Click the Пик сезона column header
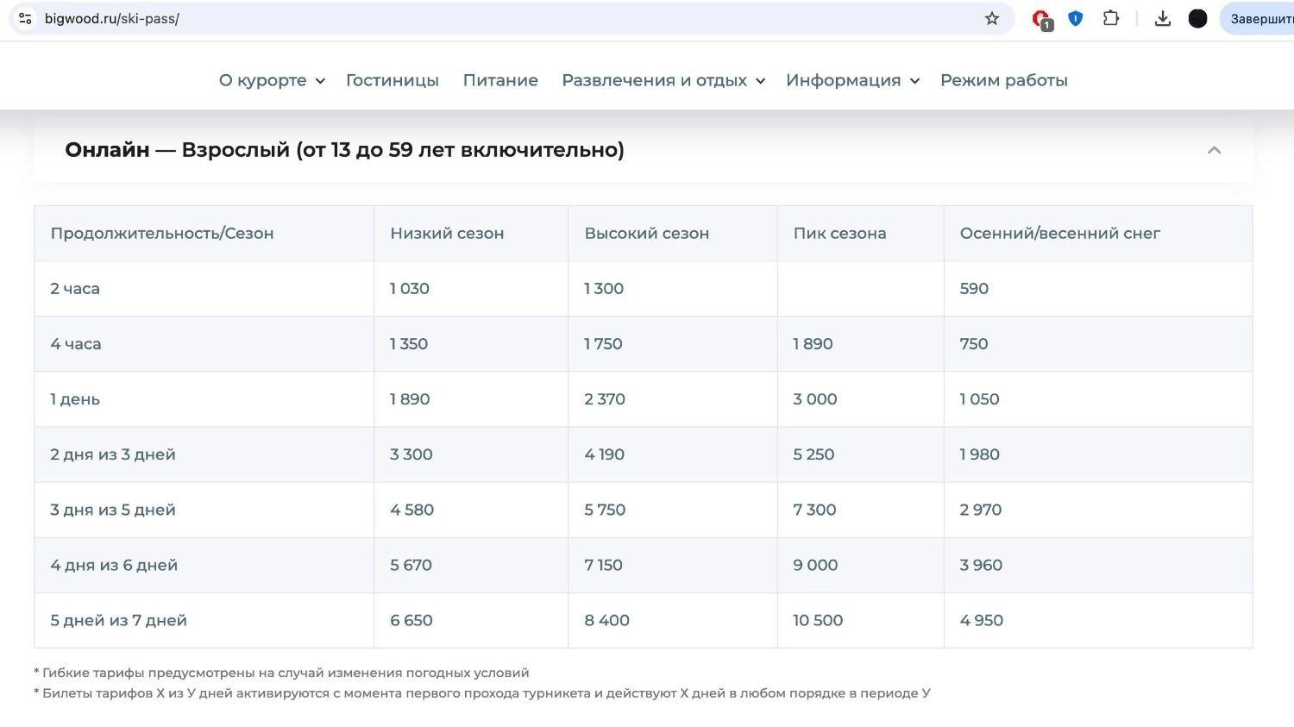Viewport: 1294px width, 727px height. 839,233
